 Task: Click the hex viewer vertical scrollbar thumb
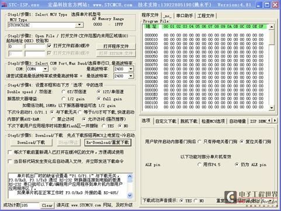click(272, 37)
